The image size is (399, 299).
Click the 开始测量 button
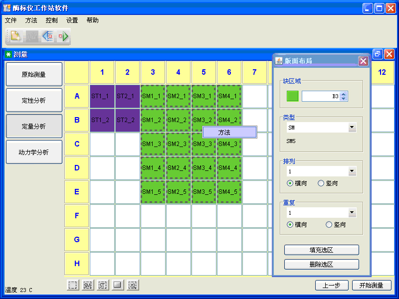(x=372, y=285)
